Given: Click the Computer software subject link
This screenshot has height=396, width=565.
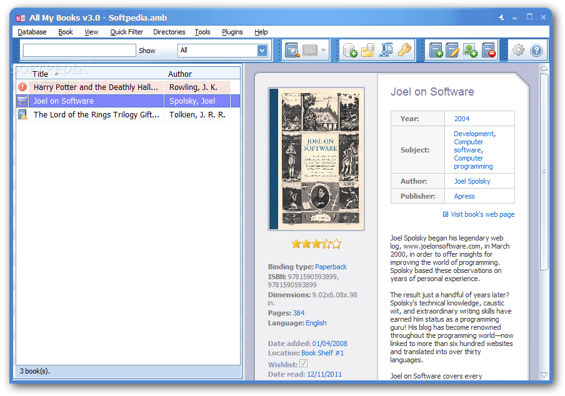Looking at the screenshot, I should (x=468, y=146).
